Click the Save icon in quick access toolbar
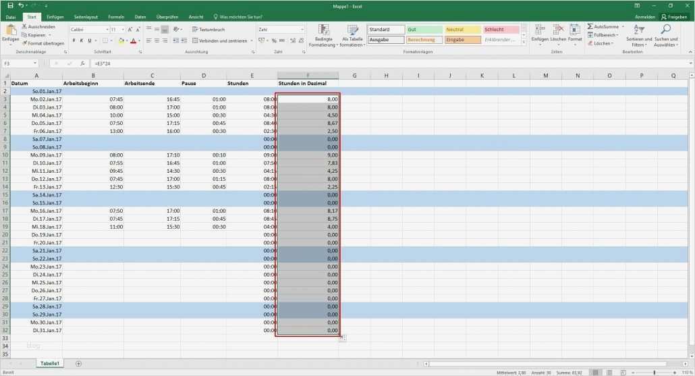 click(10, 6)
